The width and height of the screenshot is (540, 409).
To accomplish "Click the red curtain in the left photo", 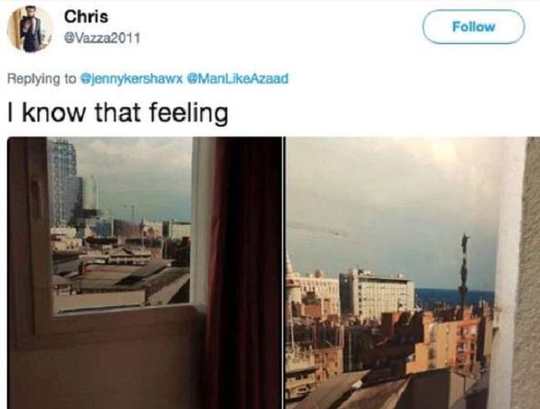I will 243,273.
